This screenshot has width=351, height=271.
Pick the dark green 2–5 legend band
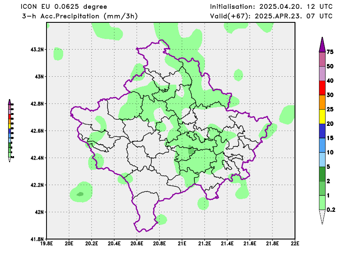(322, 174)
